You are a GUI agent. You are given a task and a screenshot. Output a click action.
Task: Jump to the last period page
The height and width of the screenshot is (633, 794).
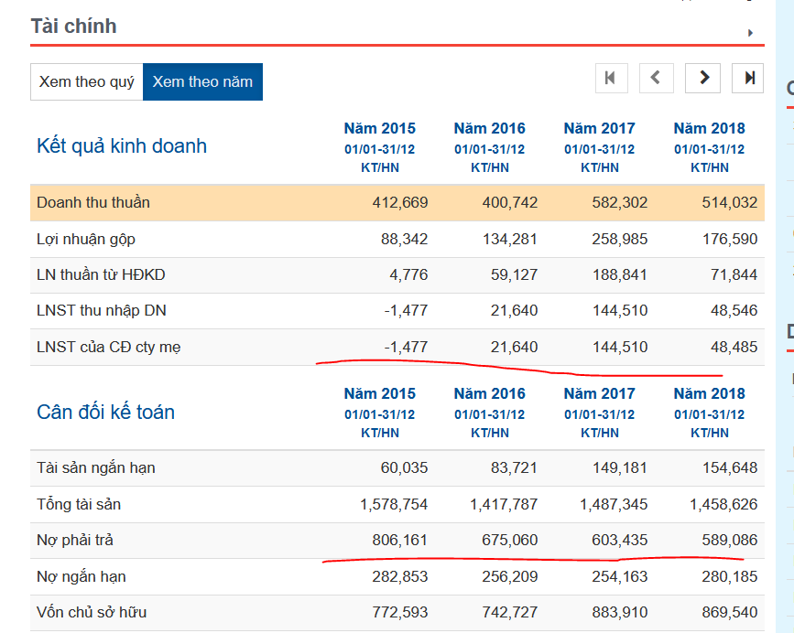(x=748, y=79)
